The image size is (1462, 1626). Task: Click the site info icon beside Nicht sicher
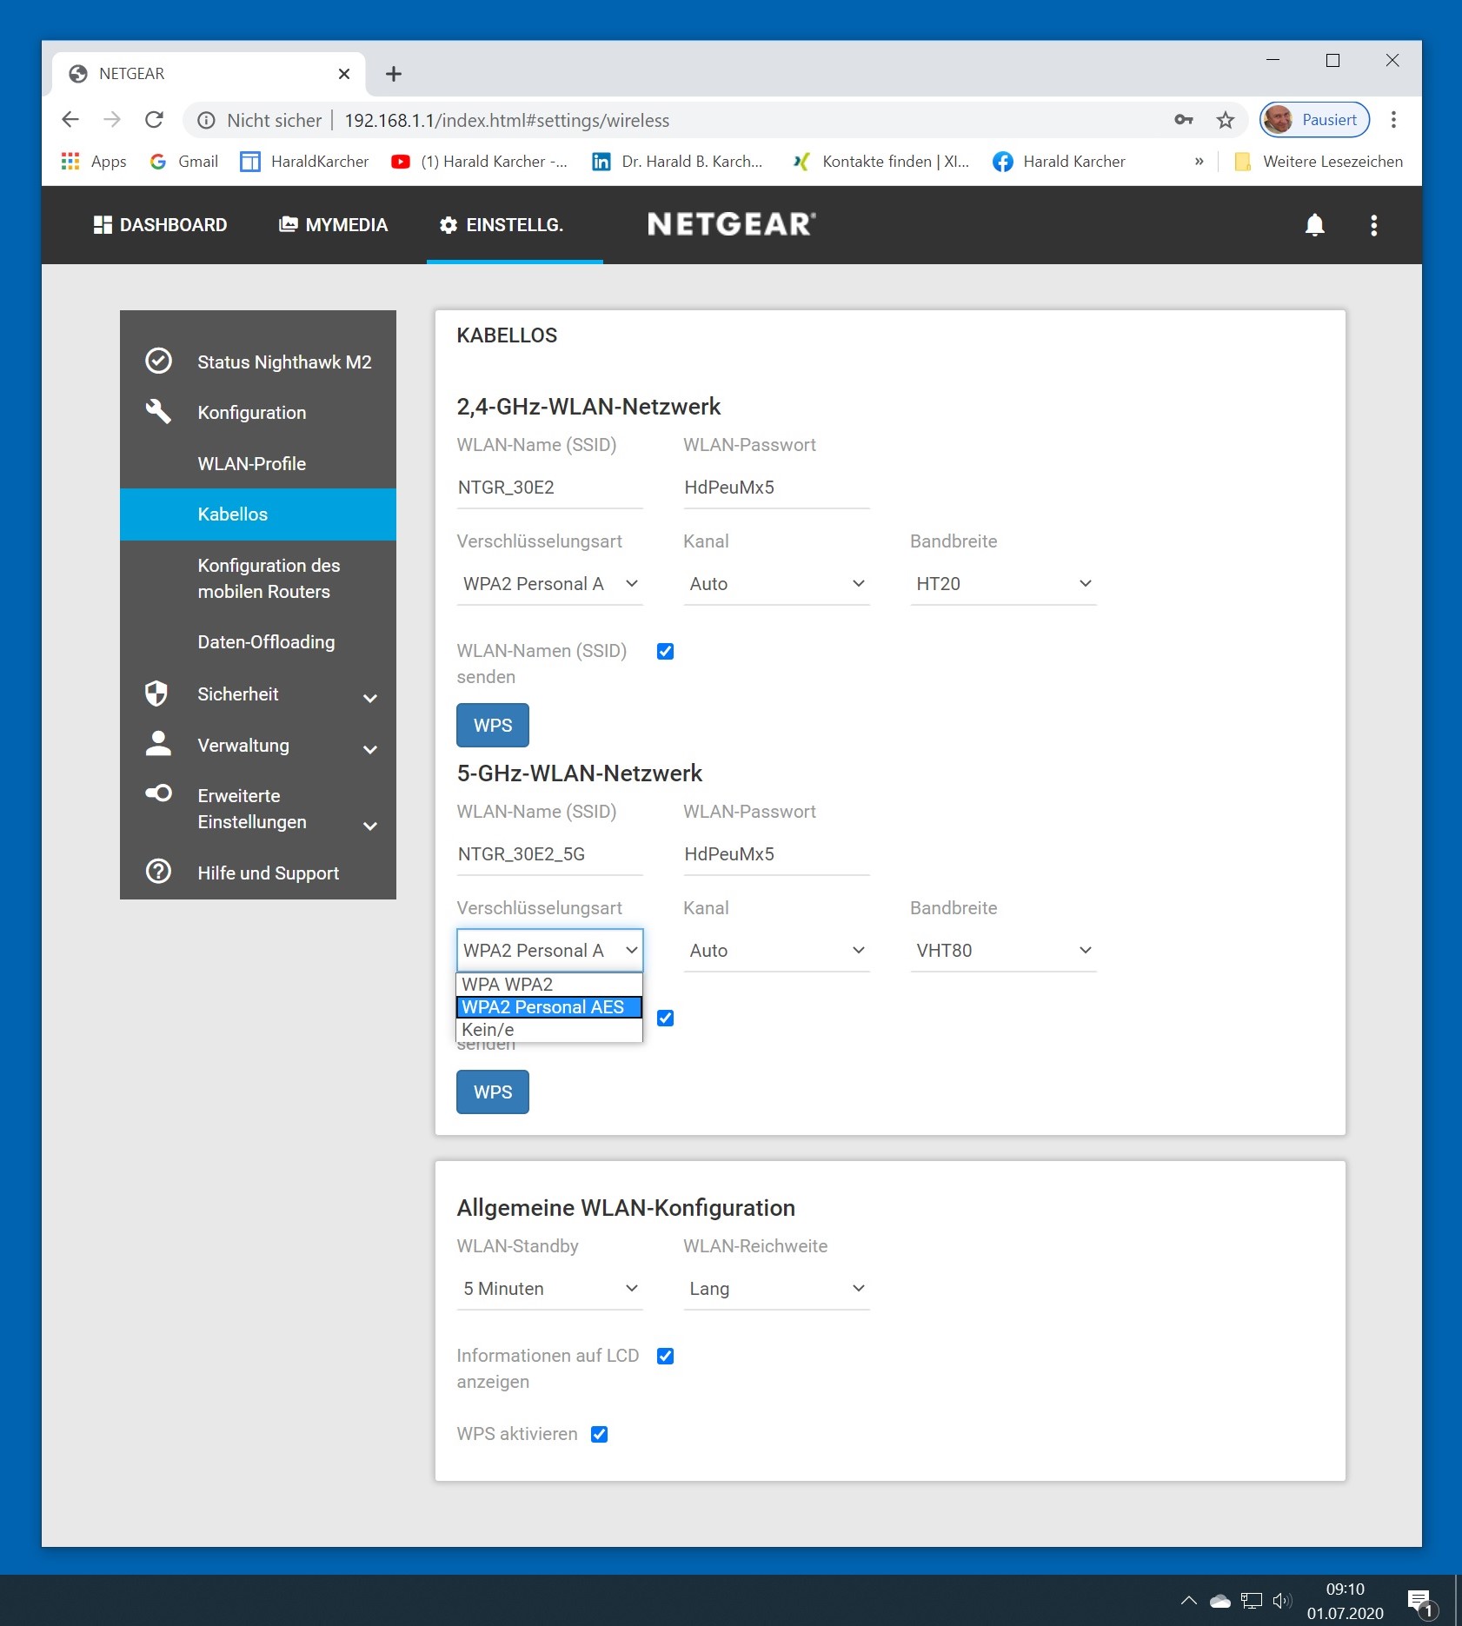(x=206, y=120)
